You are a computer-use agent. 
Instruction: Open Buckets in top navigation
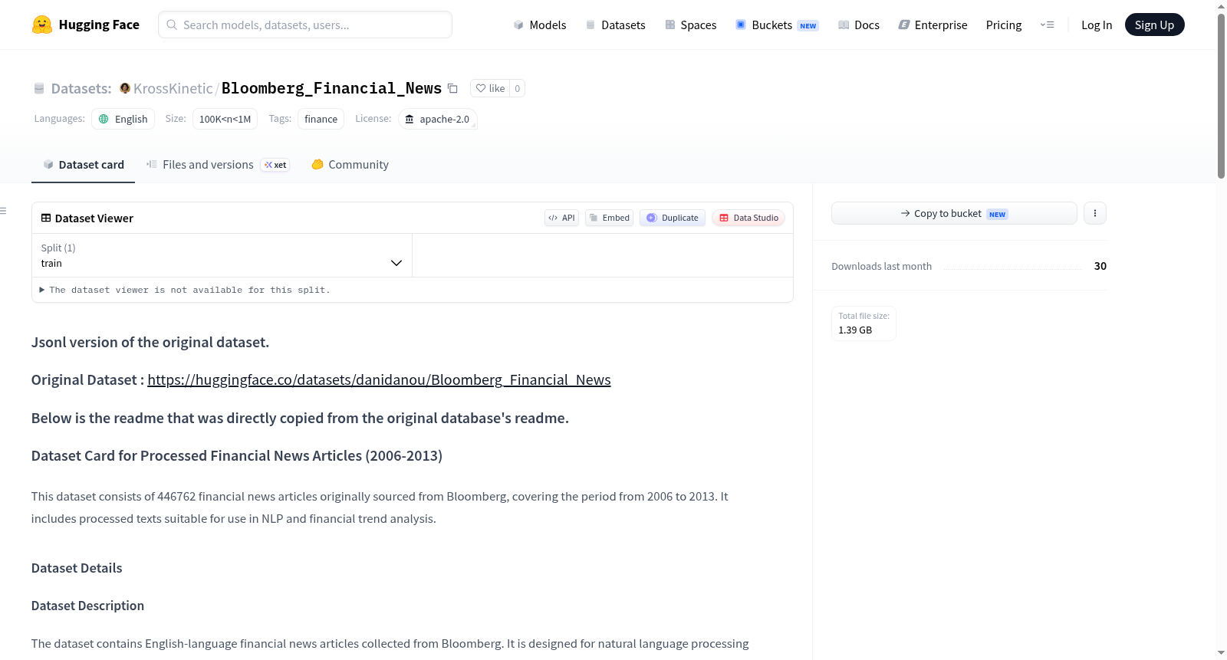pos(777,25)
